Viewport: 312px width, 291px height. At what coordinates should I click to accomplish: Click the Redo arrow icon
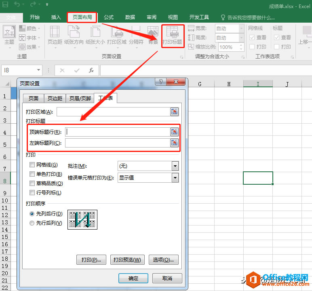(x=33, y=4)
